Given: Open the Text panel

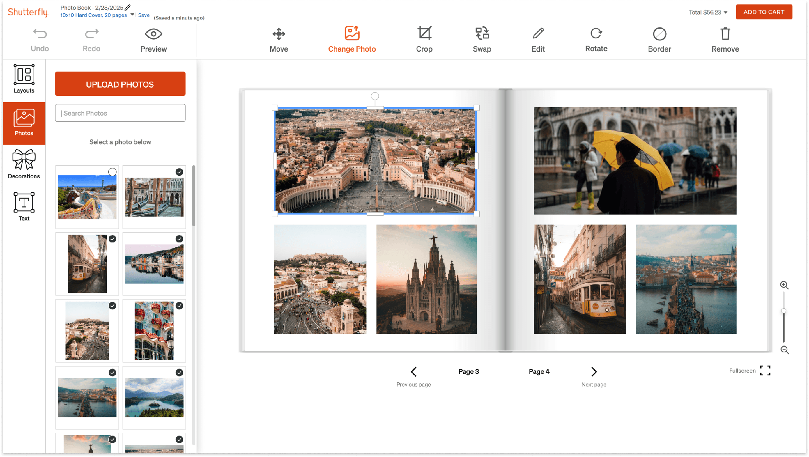Looking at the screenshot, I should click(x=24, y=206).
